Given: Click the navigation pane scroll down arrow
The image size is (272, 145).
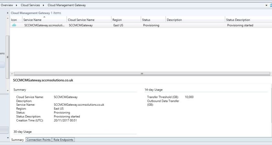Looking at the screenshot, I should 8,91.
